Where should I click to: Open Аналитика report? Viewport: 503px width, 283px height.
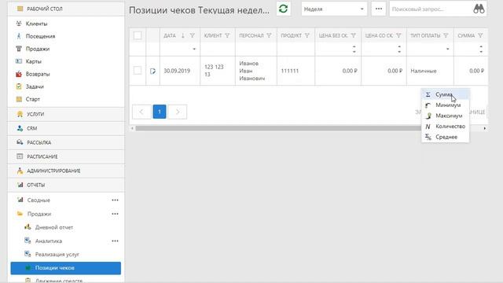49,241
